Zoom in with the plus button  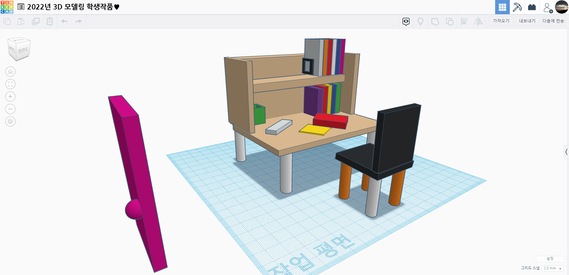(10, 97)
